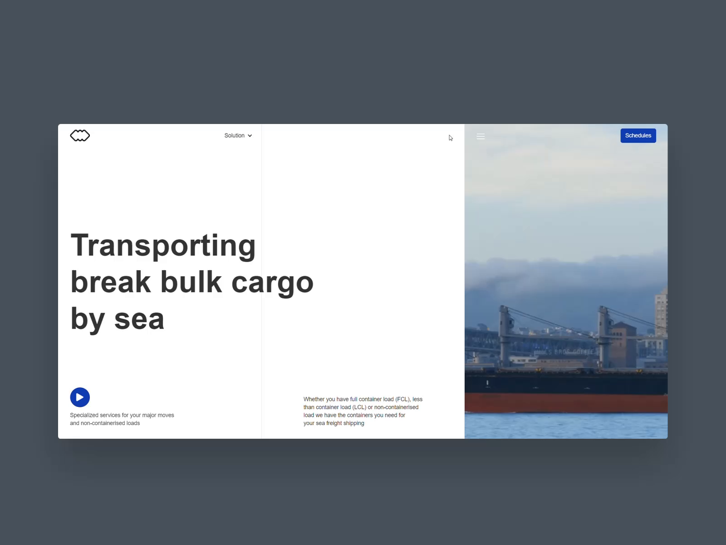Click the three-line menu icon over the photo
Screen dimensions: 726x545
481,136
